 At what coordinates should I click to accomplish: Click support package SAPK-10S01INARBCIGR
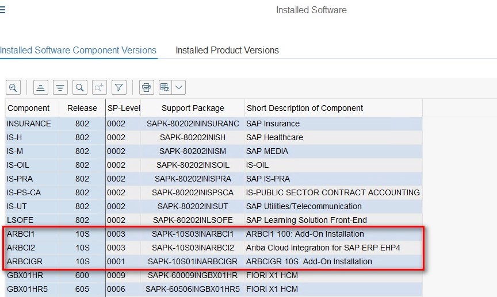(193, 261)
